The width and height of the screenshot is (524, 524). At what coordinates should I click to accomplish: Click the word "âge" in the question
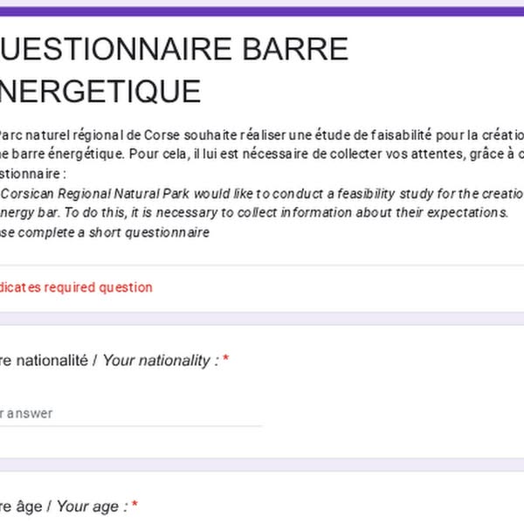28,507
